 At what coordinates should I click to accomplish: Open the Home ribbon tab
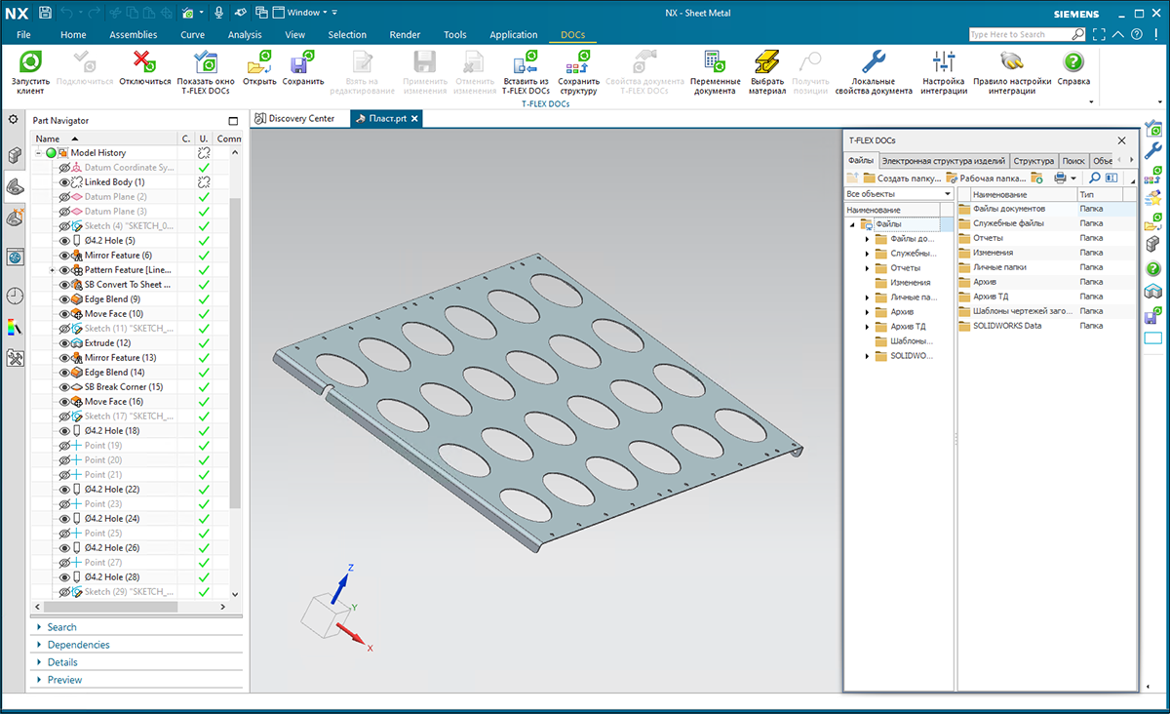[x=73, y=35]
